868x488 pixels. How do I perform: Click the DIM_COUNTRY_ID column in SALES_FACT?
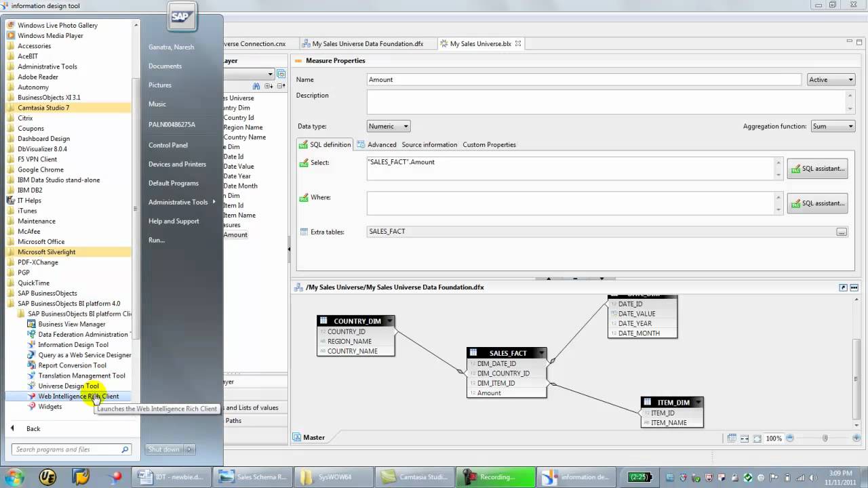[x=502, y=373]
